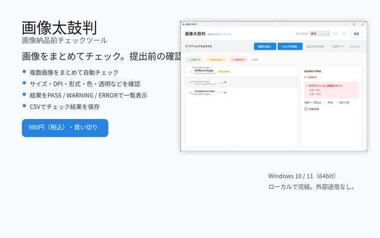The image size is (380, 238).
Task: Click the app icon in the window title bar
Action: 184,25
